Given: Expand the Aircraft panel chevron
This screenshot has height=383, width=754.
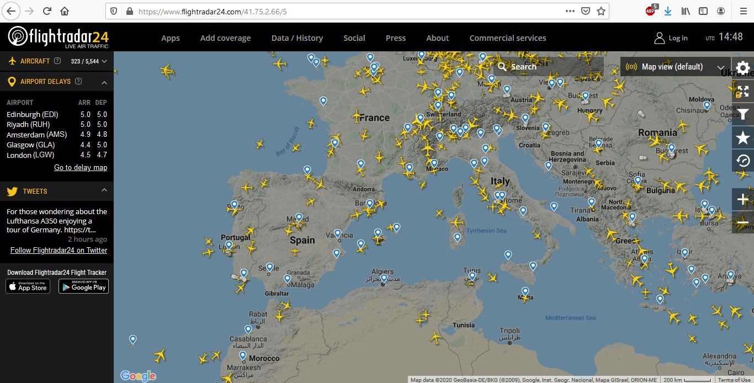Looking at the screenshot, I should pos(104,61).
